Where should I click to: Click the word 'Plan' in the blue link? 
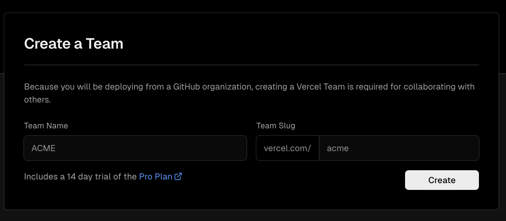(x=163, y=176)
